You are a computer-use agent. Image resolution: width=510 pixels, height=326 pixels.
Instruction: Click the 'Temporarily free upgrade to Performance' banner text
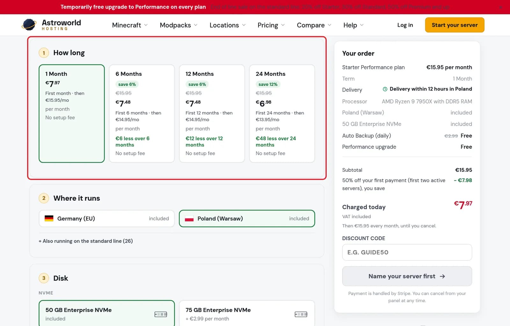point(133,7)
